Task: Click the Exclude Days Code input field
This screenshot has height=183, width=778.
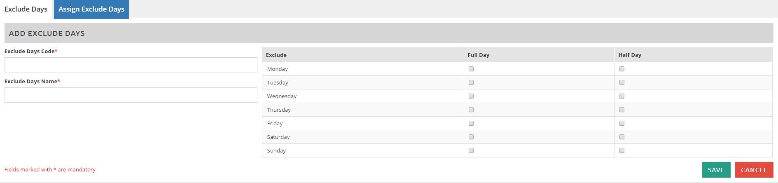Action: (x=131, y=65)
